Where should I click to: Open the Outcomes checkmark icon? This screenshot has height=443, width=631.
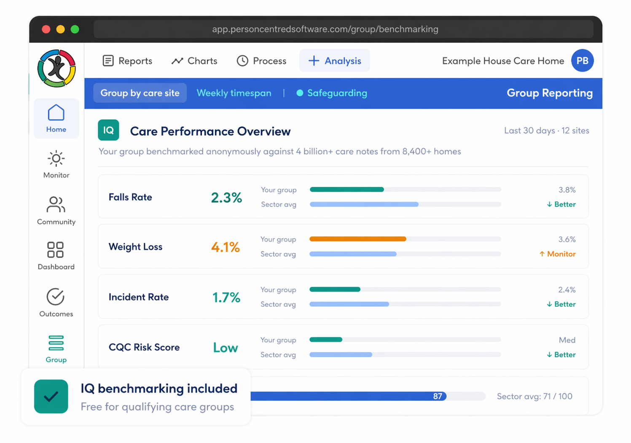pos(55,297)
